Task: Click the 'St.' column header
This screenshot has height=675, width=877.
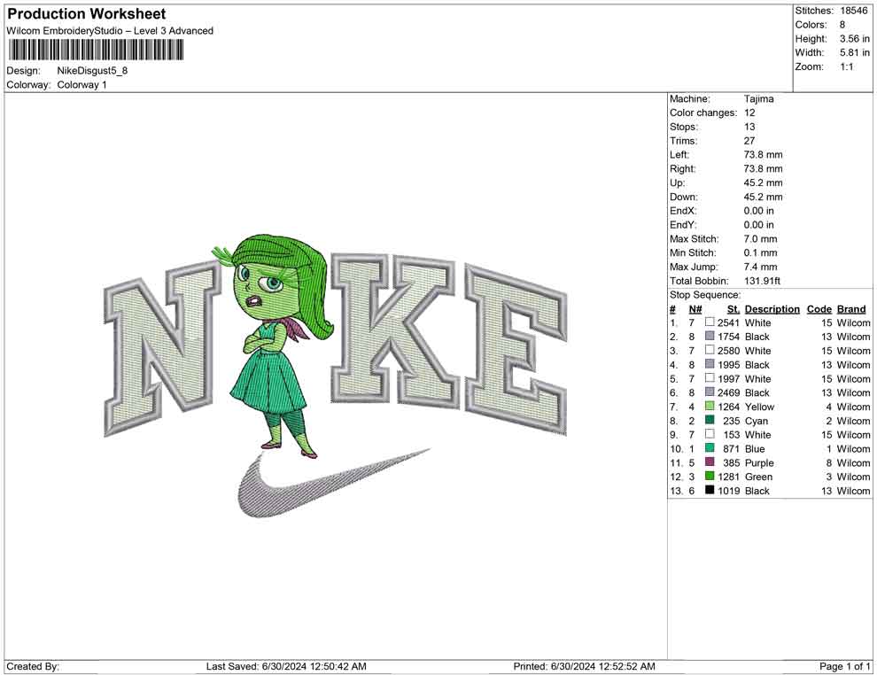Action: [x=733, y=309]
